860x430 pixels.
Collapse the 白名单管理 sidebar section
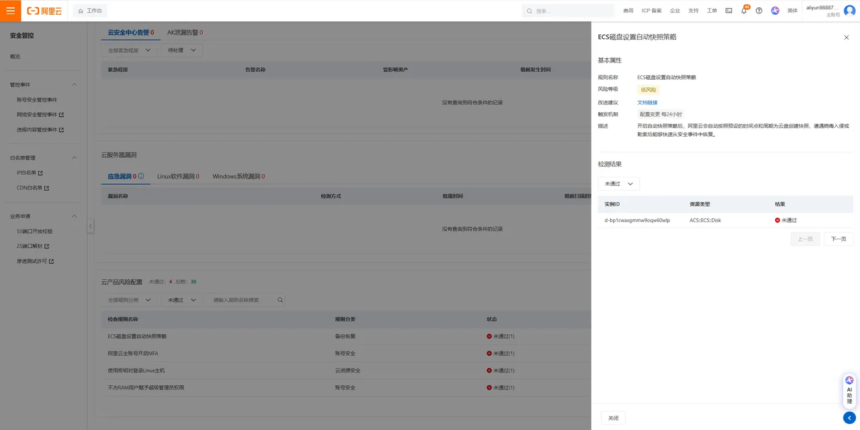pyautogui.click(x=74, y=158)
